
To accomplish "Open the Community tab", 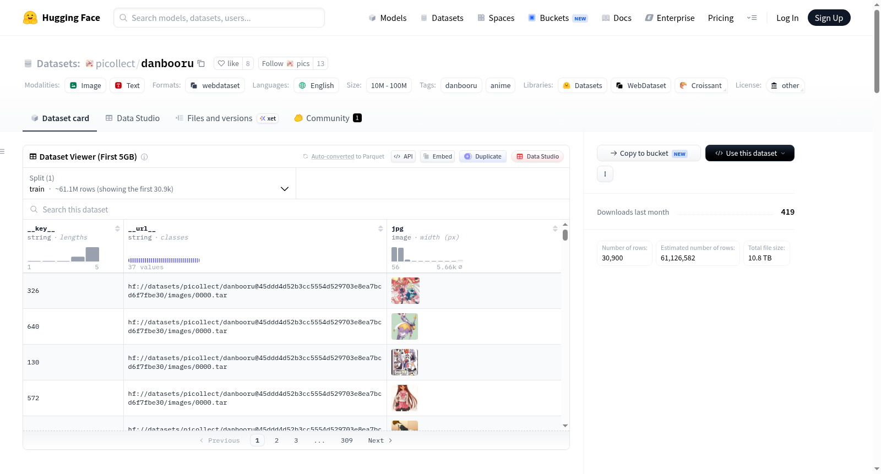I will (328, 118).
